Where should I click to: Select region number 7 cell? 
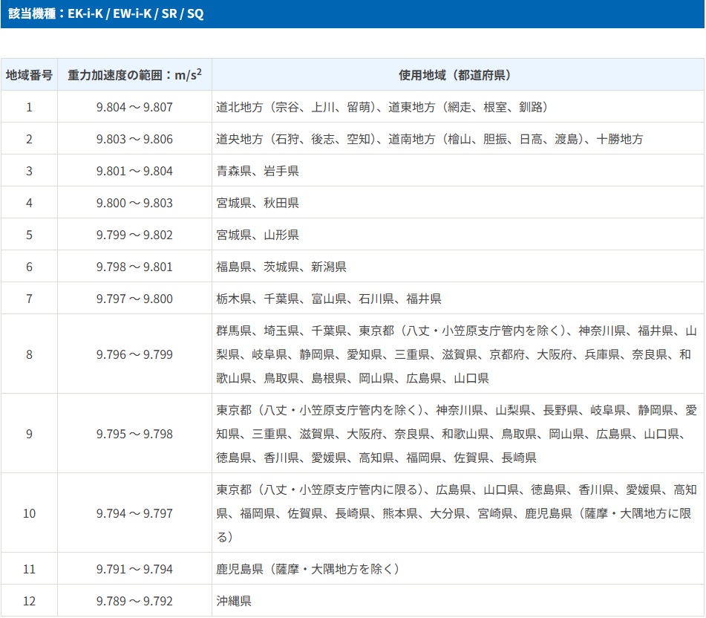click(29, 299)
